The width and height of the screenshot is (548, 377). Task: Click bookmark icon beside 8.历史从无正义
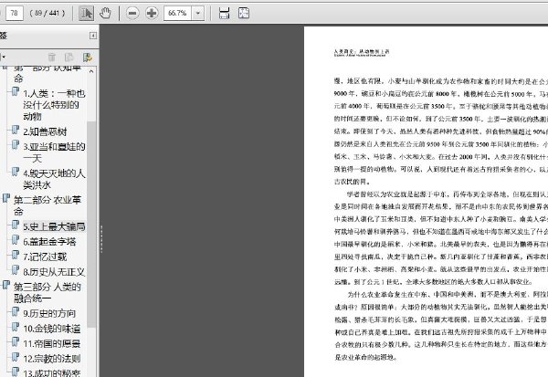[16, 269]
